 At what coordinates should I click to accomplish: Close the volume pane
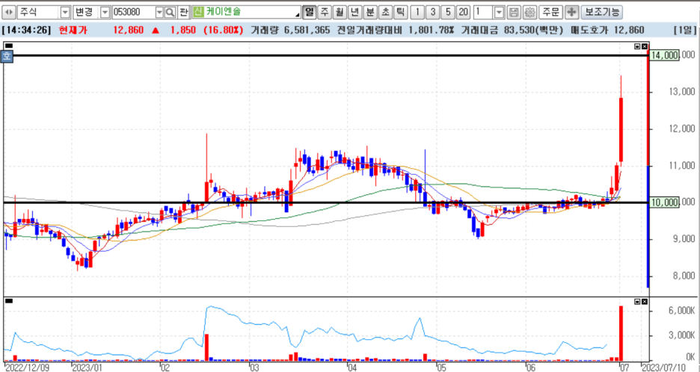[x=644, y=302]
